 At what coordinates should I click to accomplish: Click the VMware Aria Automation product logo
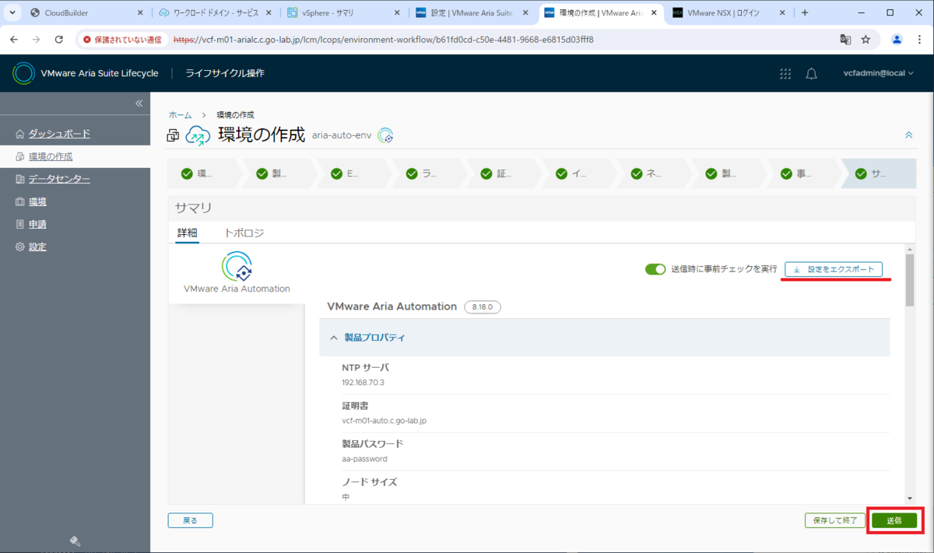(x=237, y=267)
